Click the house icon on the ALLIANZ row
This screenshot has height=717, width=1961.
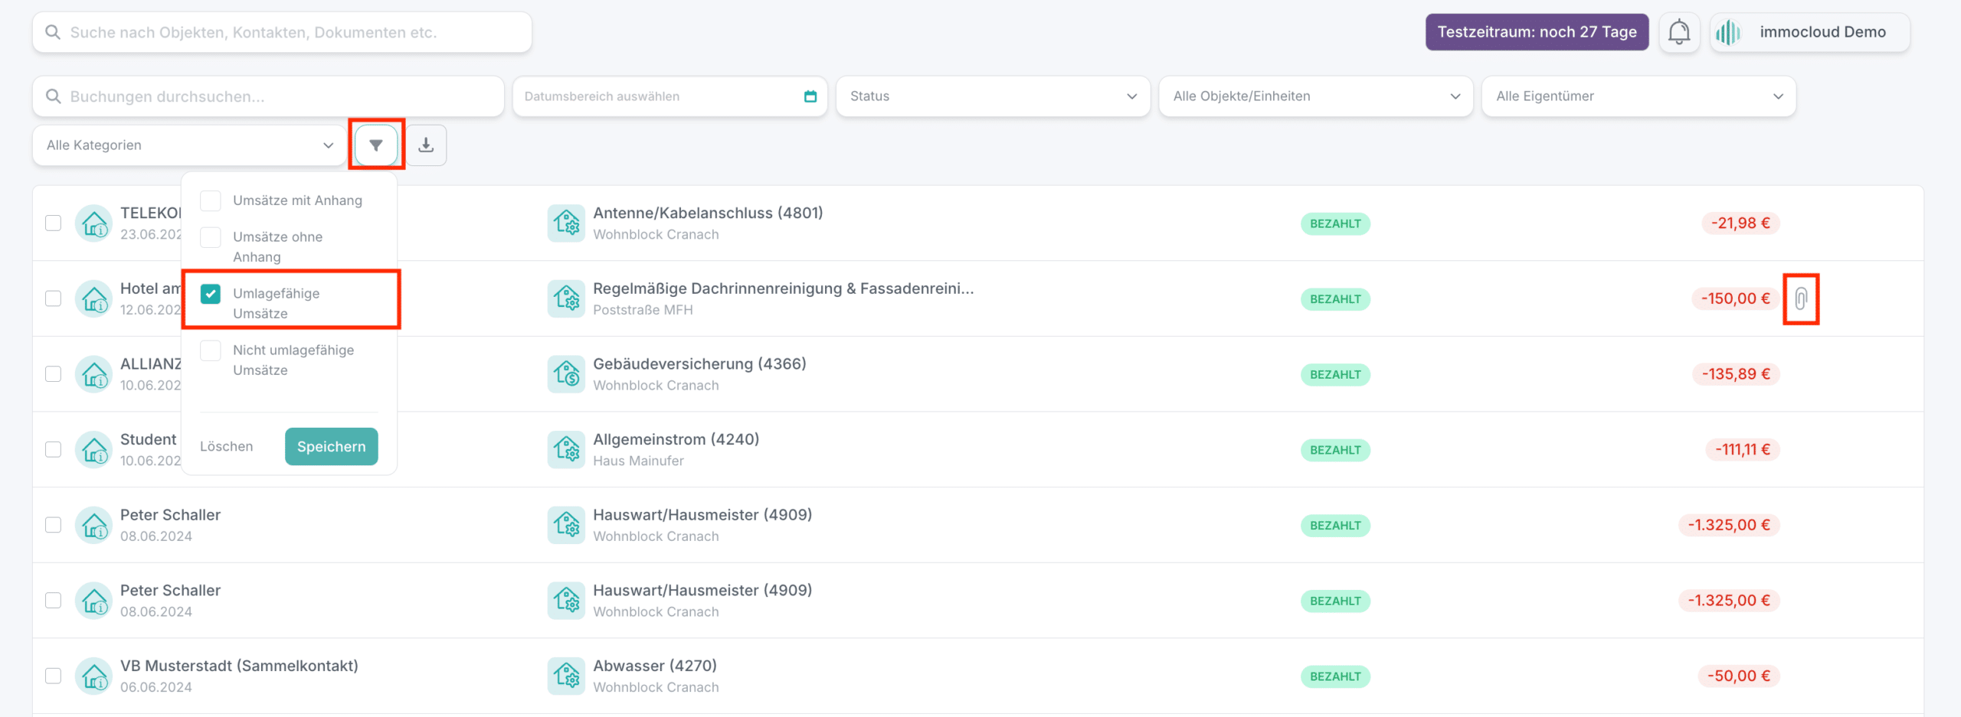94,374
